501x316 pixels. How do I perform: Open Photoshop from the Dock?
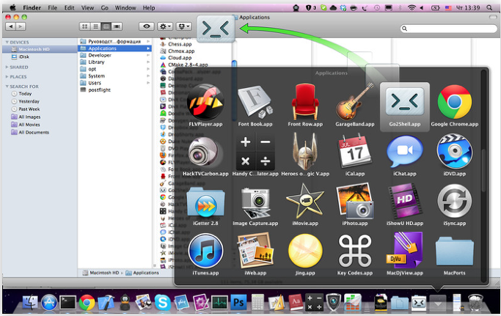(x=238, y=302)
